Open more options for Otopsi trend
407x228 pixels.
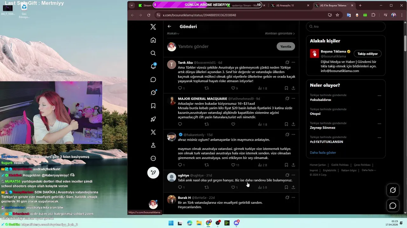tap(379, 110)
